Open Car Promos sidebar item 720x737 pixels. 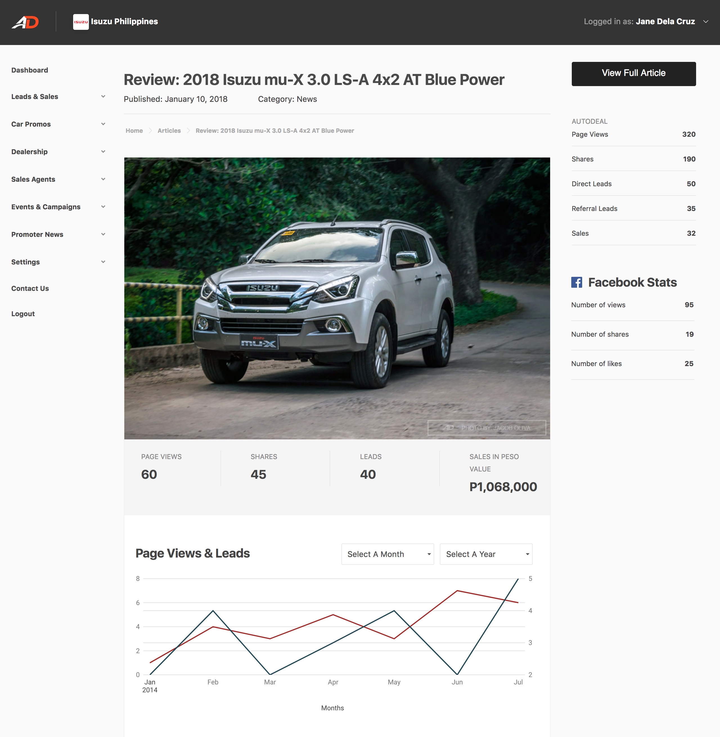[x=31, y=124]
